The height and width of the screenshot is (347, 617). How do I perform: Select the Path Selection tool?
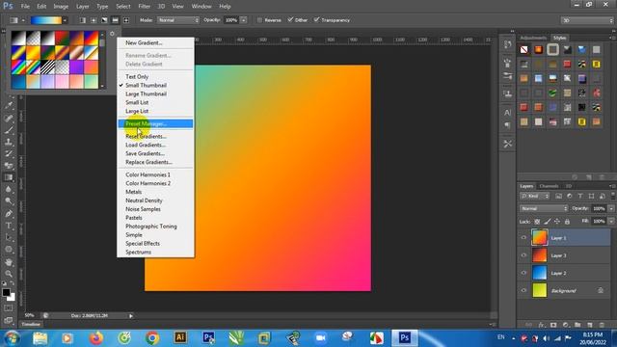point(9,238)
